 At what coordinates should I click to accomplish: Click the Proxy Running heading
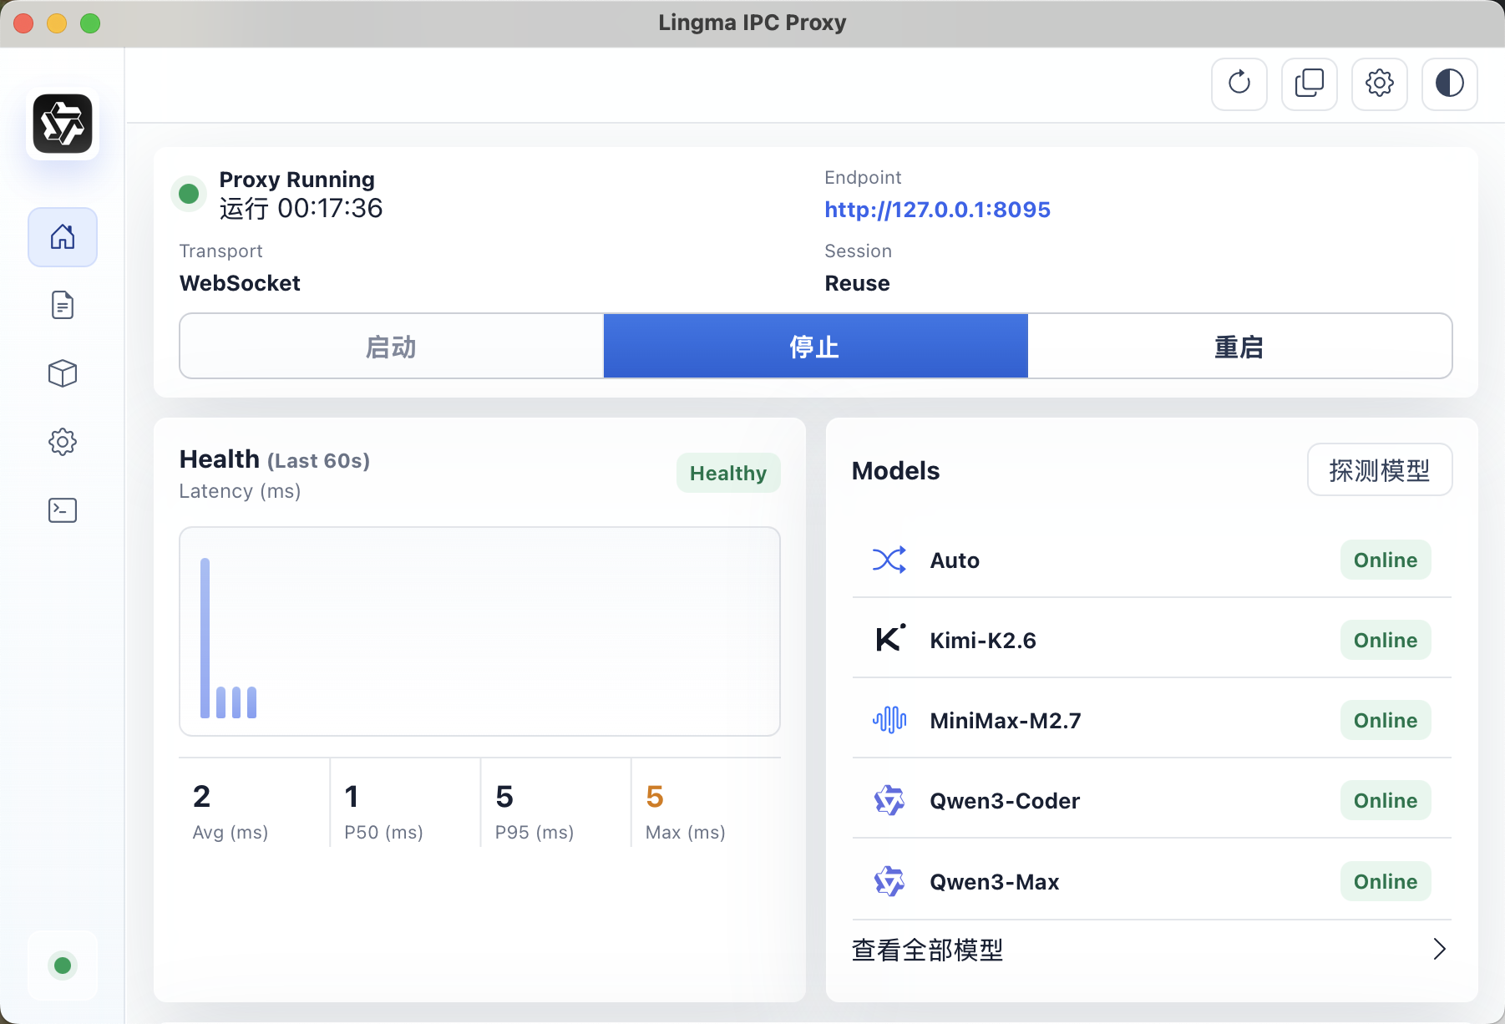pyautogui.click(x=296, y=180)
